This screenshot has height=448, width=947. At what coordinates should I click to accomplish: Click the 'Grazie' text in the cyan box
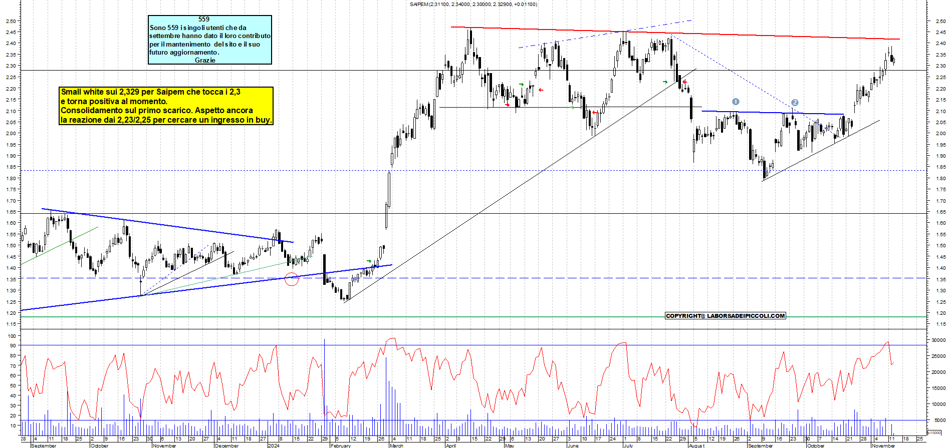pyautogui.click(x=205, y=60)
